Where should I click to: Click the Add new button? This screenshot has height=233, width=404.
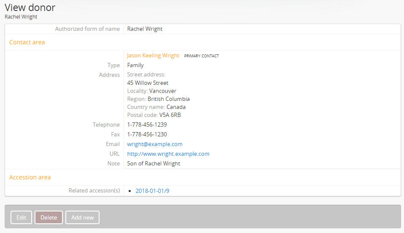click(82, 217)
